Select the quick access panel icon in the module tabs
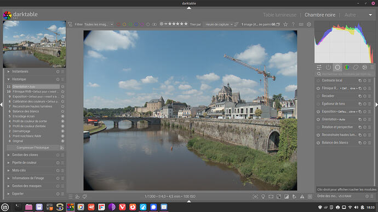378x212 pixels. [x=319, y=67]
